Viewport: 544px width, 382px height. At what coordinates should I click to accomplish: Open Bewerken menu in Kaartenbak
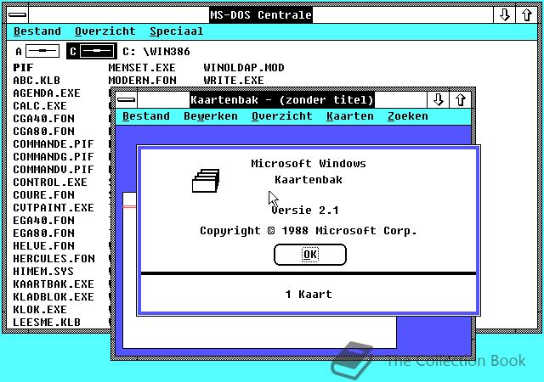[211, 116]
